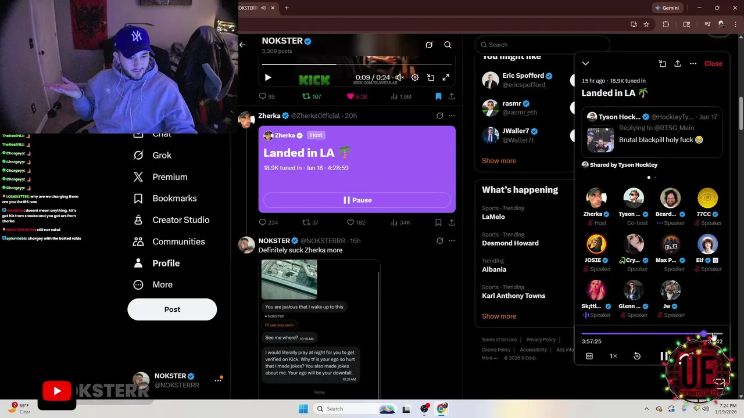The width and height of the screenshot is (744, 418).
Task: Change the 1x playback speed
Action: pyautogui.click(x=613, y=356)
